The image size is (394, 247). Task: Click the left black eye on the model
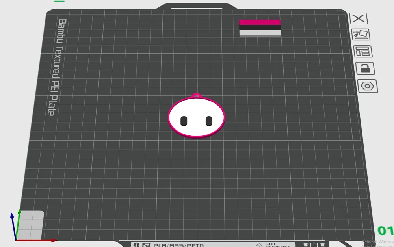click(x=184, y=121)
